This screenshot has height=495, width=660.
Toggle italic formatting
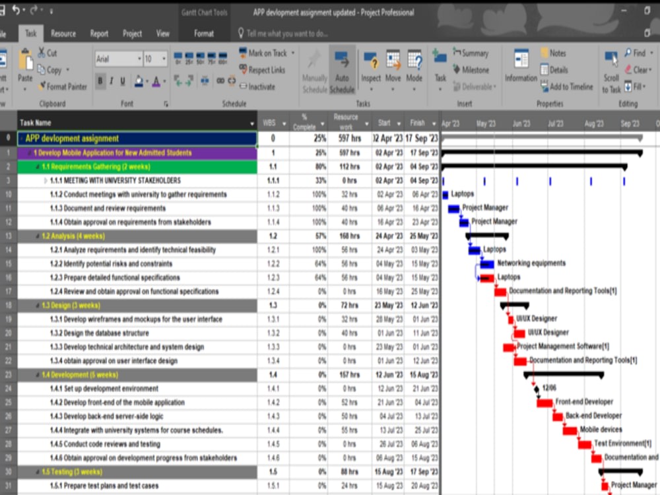point(110,81)
